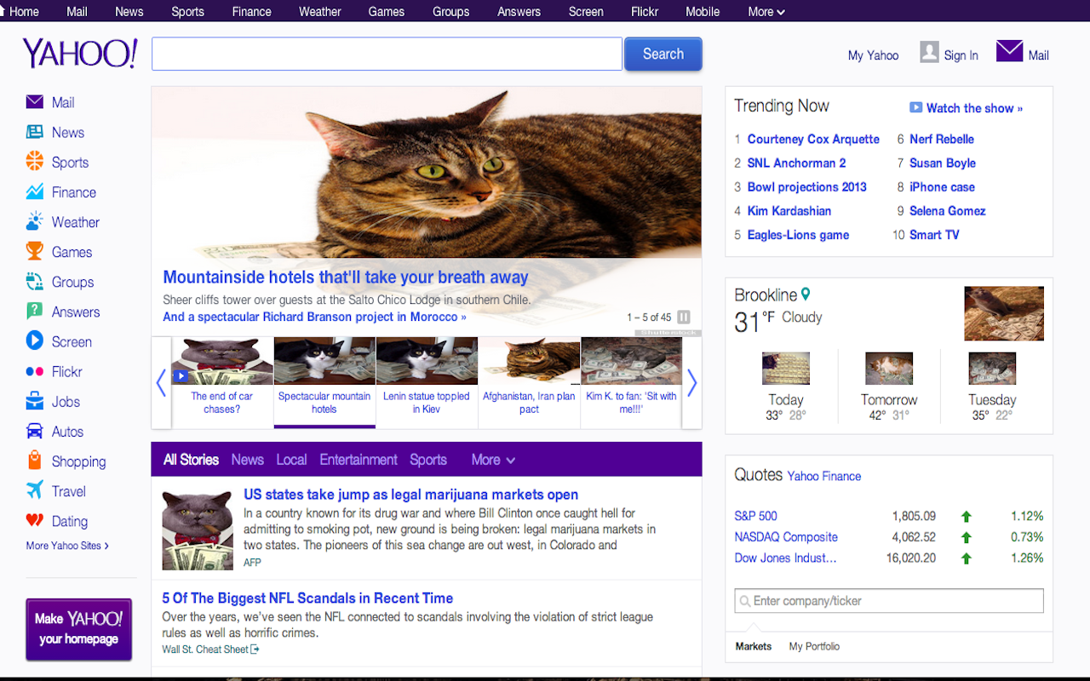Click Make Yahoo your homepage button
The height and width of the screenshot is (681, 1090).
[79, 629]
